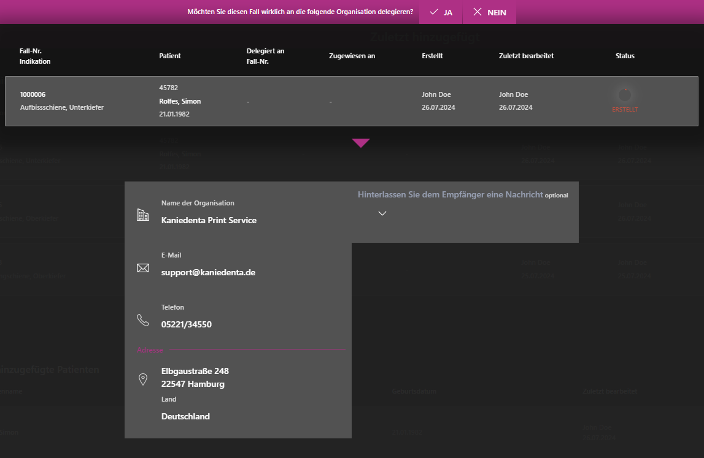
Task: Expand the message field chevron
Action: coord(382,213)
